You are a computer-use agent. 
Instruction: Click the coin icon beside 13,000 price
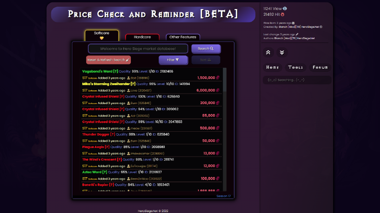coord(218,153)
